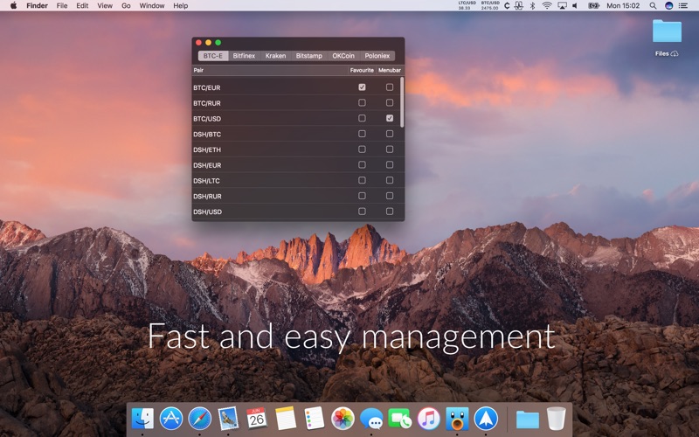This screenshot has height=437, width=699.
Task: Open Siri from the menu bar
Action: coord(668,5)
